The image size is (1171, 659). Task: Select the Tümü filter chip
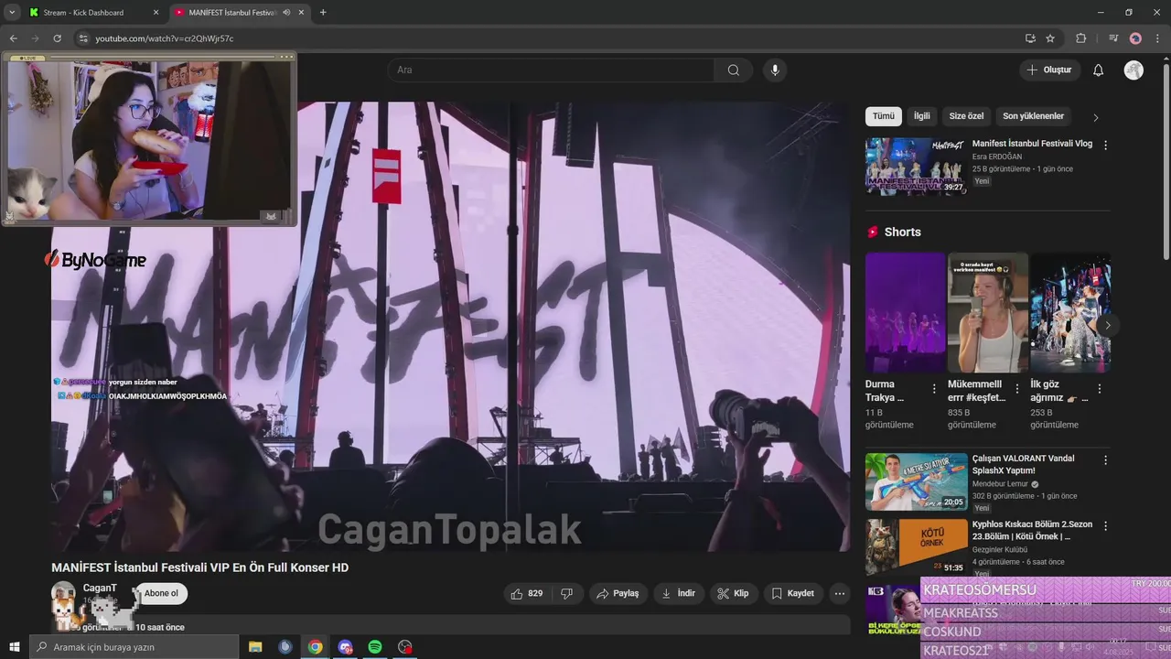884,116
